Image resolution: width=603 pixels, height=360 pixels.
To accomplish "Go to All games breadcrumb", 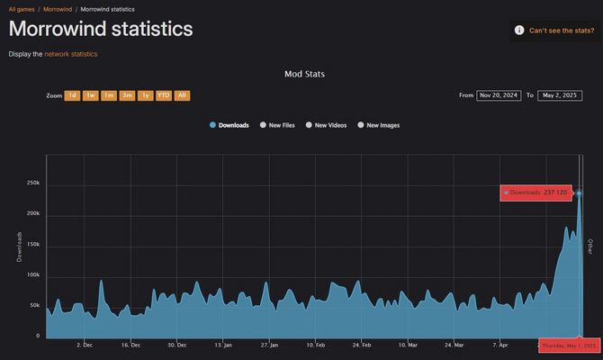I will pyautogui.click(x=23, y=9).
